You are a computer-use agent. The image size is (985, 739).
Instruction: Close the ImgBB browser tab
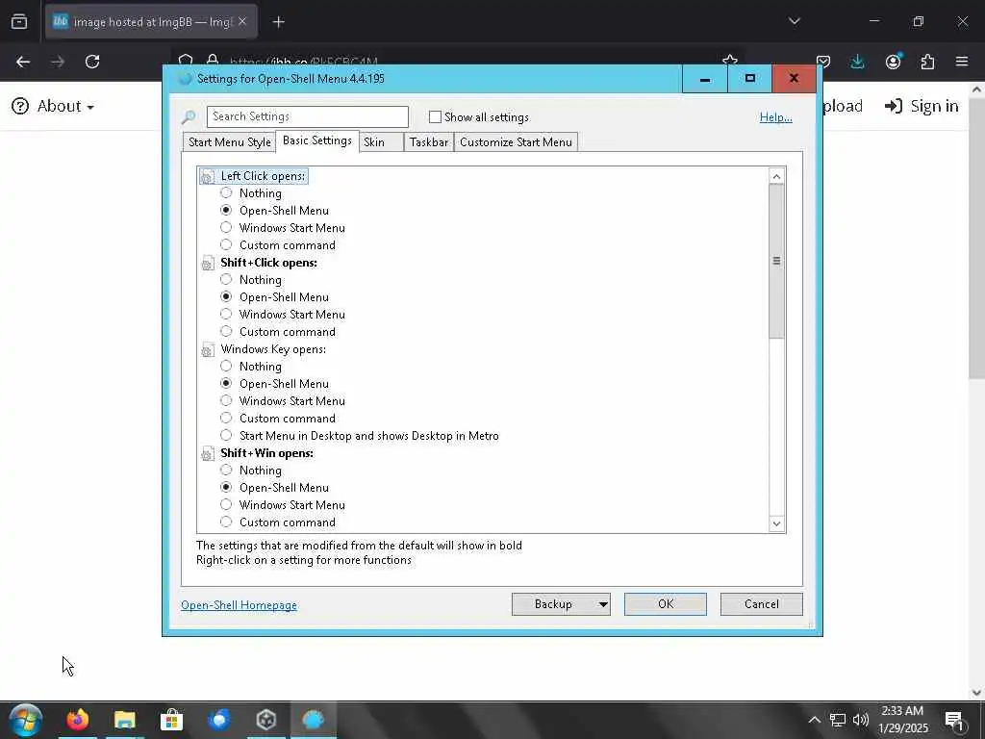tap(242, 22)
